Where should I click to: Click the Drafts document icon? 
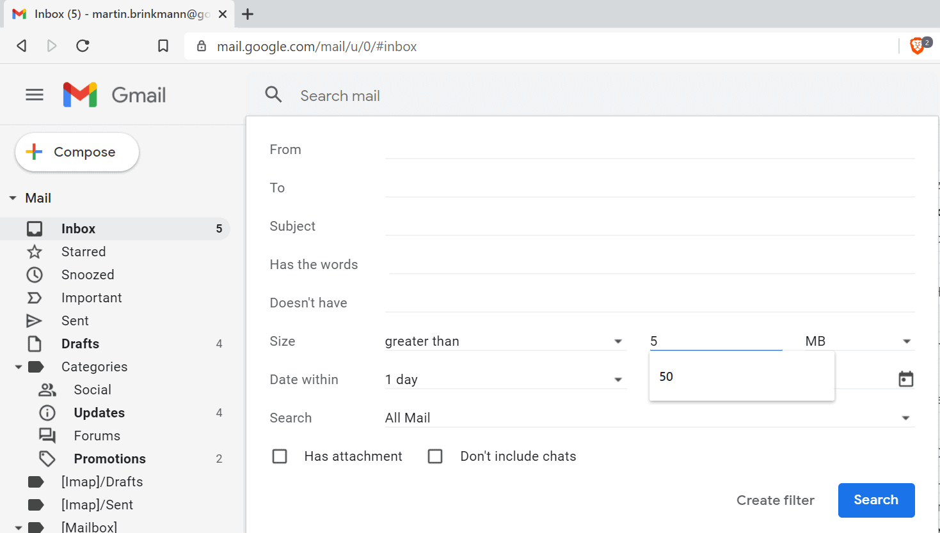click(x=35, y=344)
